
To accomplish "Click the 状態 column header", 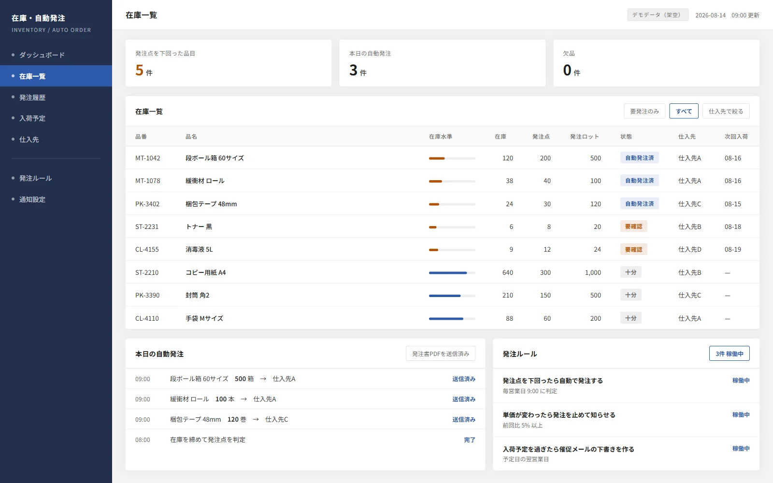I will pyautogui.click(x=626, y=137).
